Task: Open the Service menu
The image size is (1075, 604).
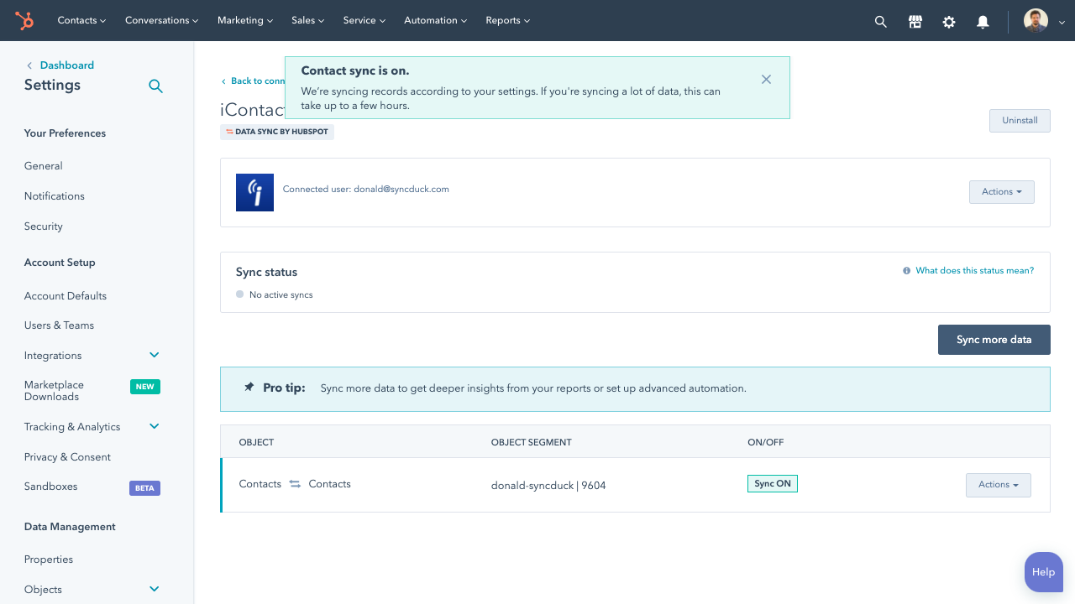Action: [364, 20]
